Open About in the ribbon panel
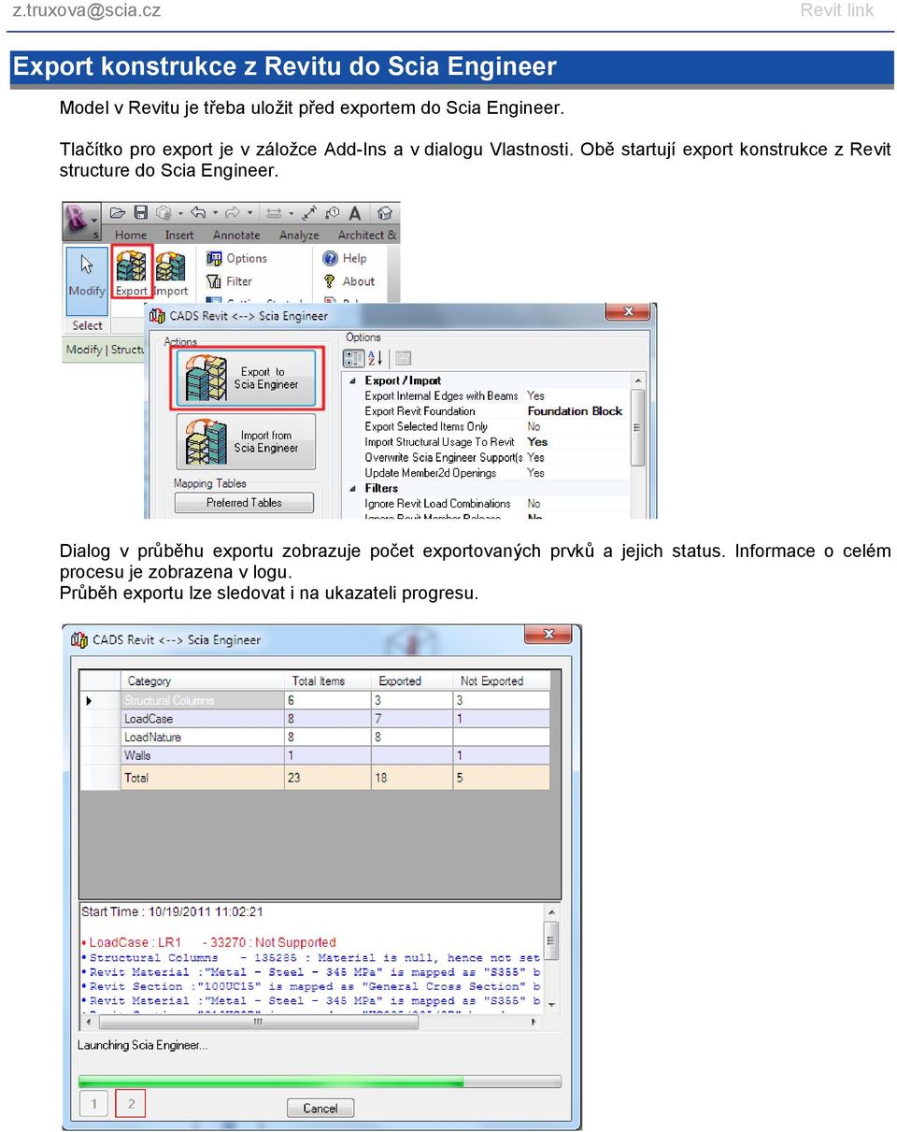Image resolution: width=897 pixels, height=1132 pixels. pos(349,281)
